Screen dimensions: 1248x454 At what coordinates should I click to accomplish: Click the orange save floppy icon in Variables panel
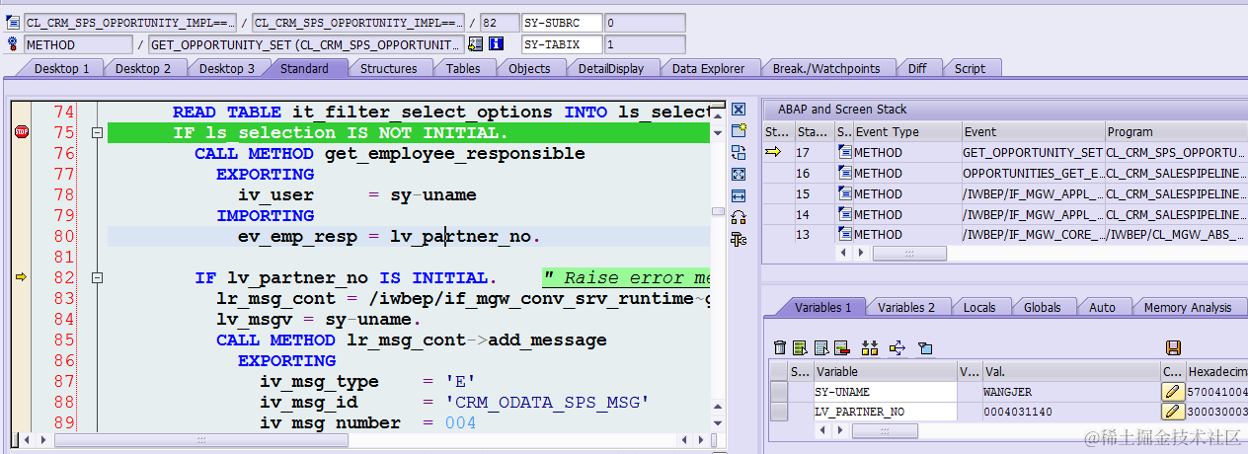pyautogui.click(x=1173, y=347)
